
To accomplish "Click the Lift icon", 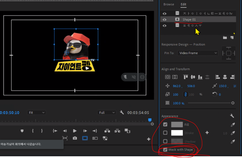I will pos(107,131).
